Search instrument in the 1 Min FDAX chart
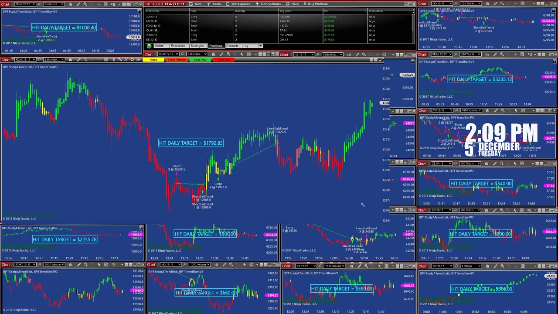 39,4
